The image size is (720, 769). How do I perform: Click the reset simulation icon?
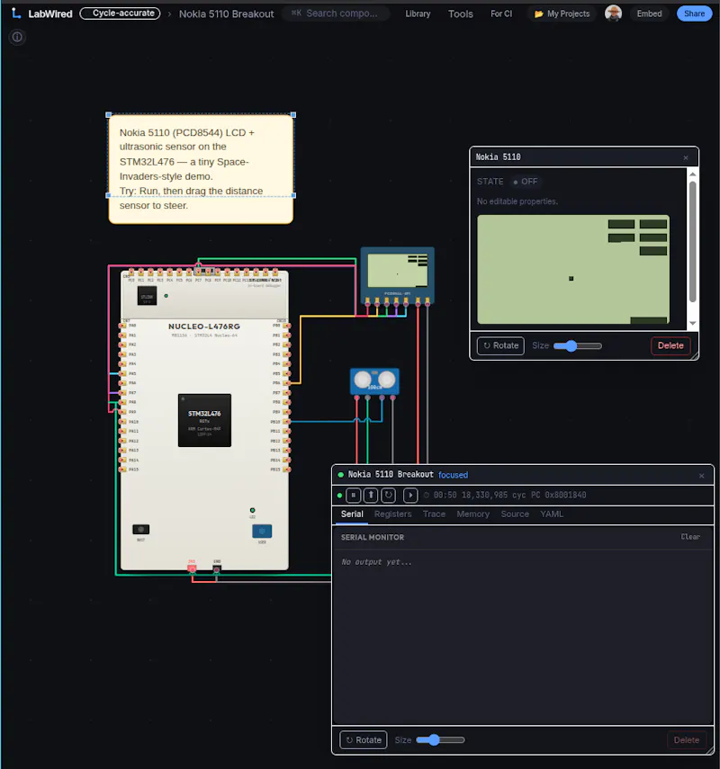[x=389, y=495]
